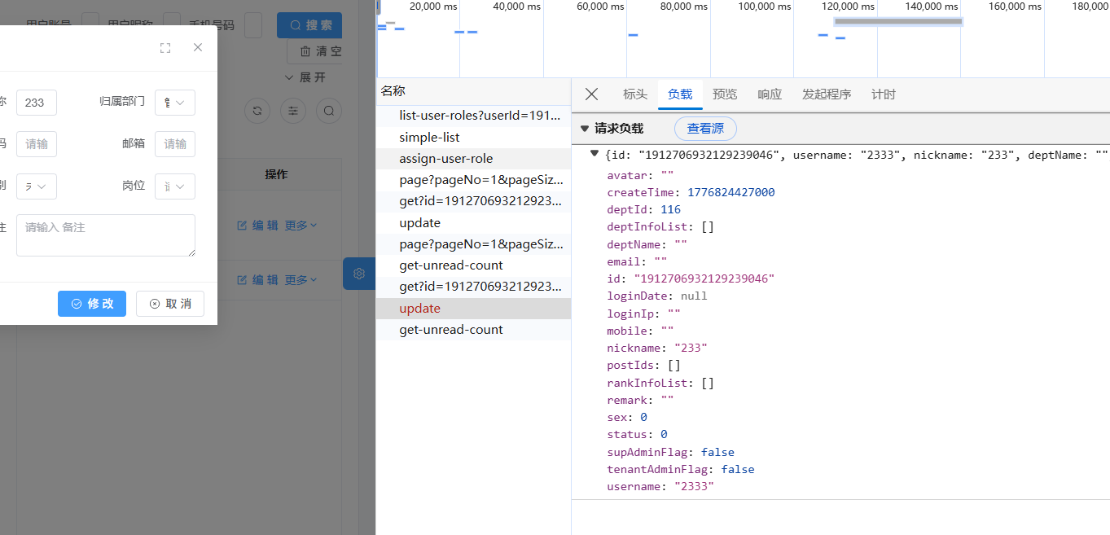
Task: Select the assign-user-role network request
Action: pos(445,159)
